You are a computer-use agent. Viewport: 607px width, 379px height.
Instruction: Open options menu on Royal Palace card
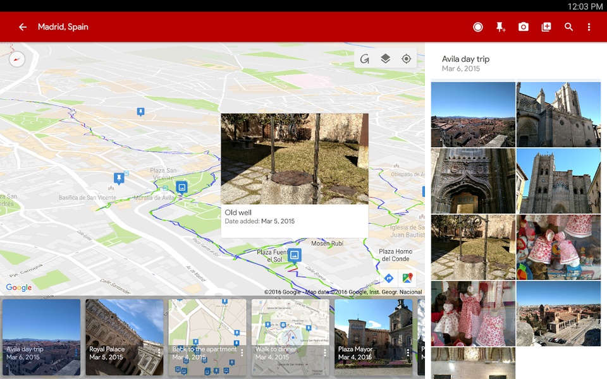pyautogui.click(x=159, y=352)
